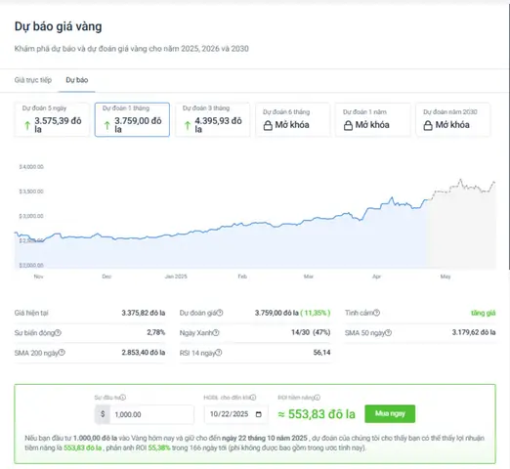
Task: Select the 5-day prediction card
Action: [52, 119]
